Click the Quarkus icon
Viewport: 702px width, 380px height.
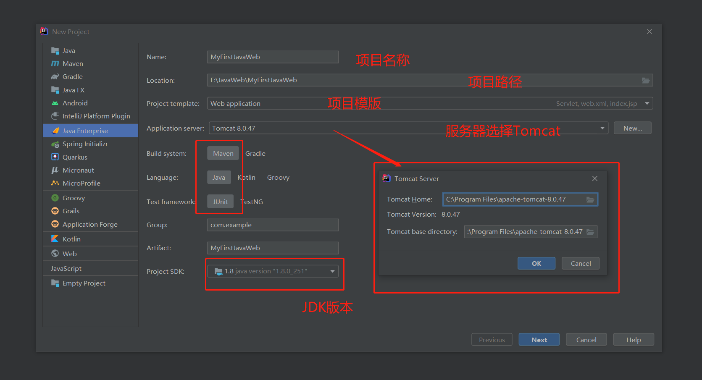tap(55, 157)
